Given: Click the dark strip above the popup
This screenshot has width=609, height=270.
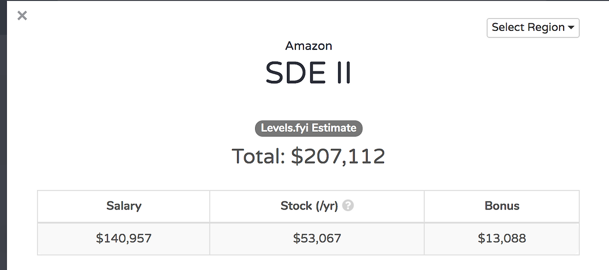Looking at the screenshot, I should (304, 0).
